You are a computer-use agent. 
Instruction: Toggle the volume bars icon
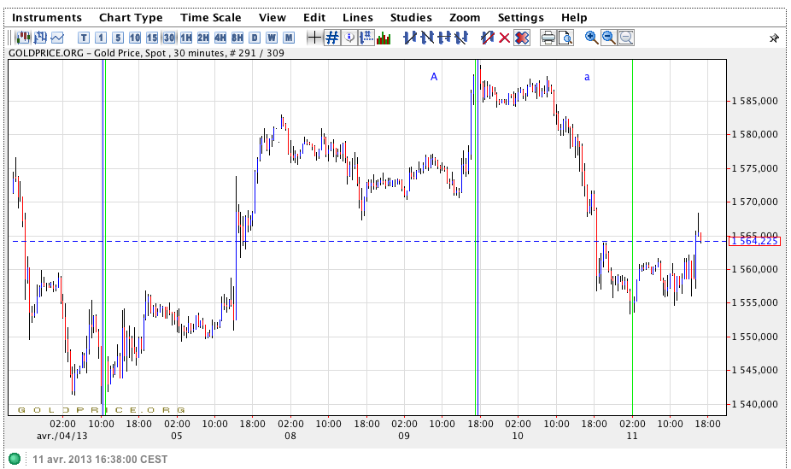[384, 38]
